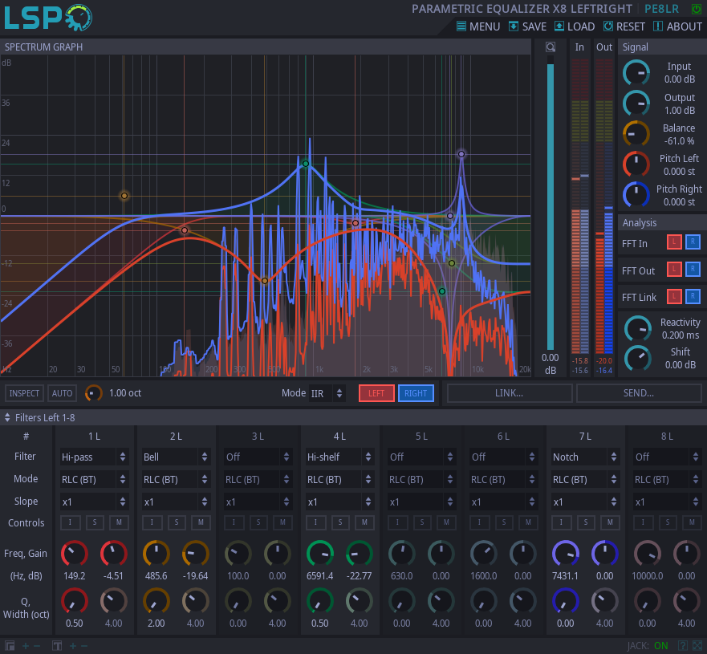
Task: Click the orange filter 2 dot on graph
Action: pyautogui.click(x=265, y=281)
